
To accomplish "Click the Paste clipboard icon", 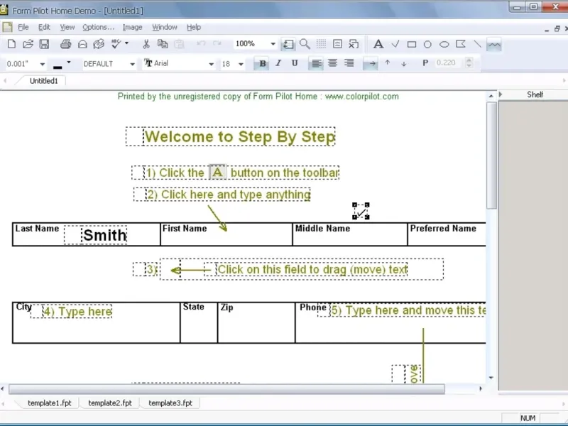I will point(179,44).
